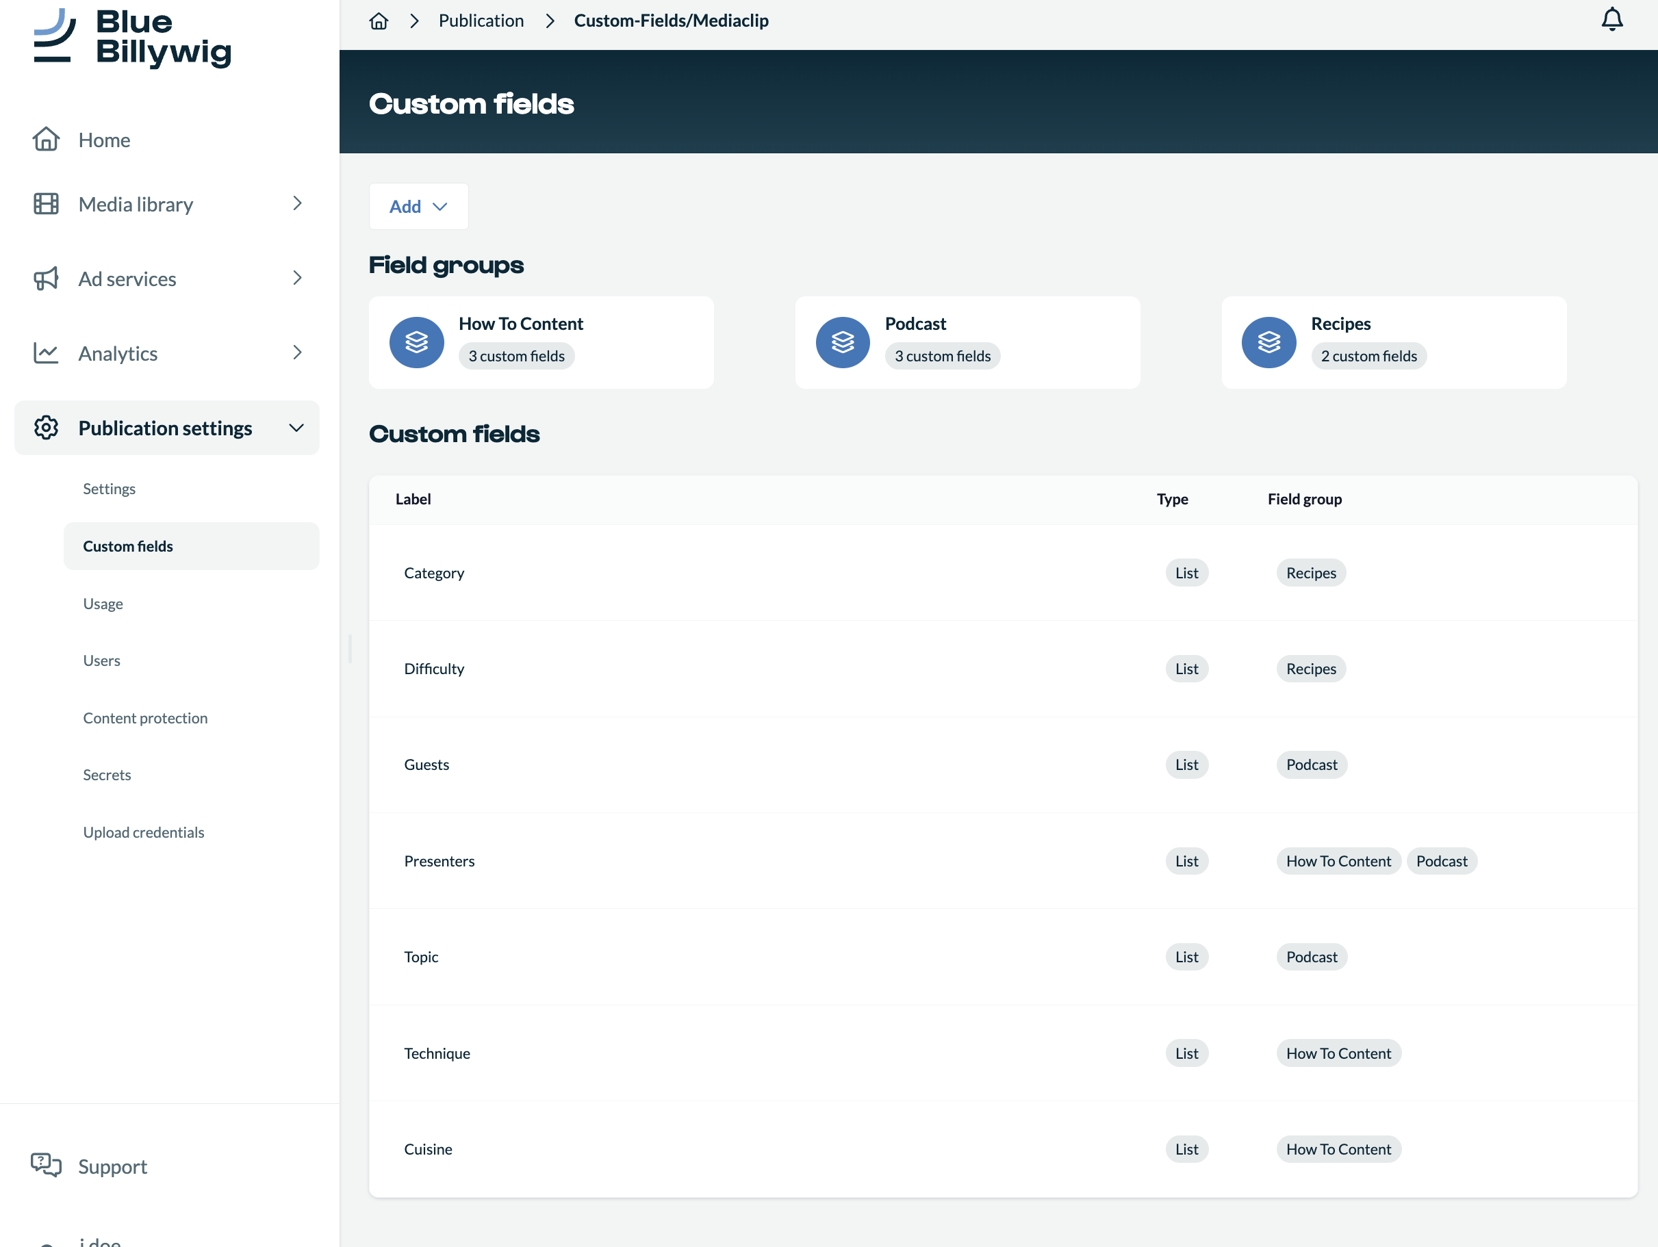Click the Recipes tag in Difficulty row
This screenshot has height=1247, width=1658.
pyautogui.click(x=1311, y=669)
